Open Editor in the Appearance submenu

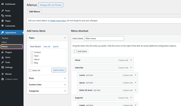pyautogui.click(x=4, y=42)
